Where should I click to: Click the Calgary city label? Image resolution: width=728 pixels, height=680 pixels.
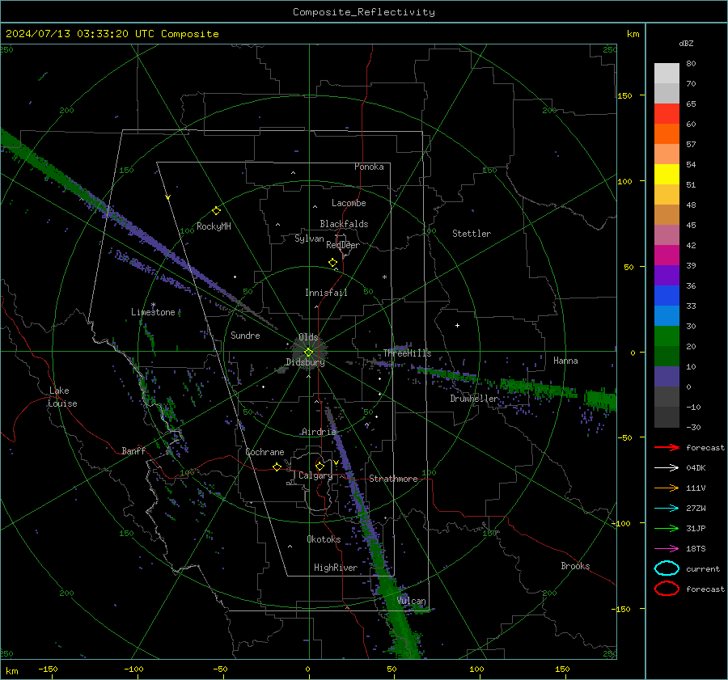pyautogui.click(x=315, y=475)
